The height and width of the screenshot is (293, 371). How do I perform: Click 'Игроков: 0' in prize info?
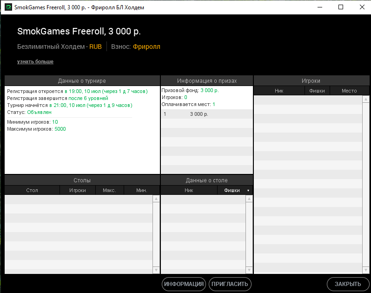coord(174,97)
